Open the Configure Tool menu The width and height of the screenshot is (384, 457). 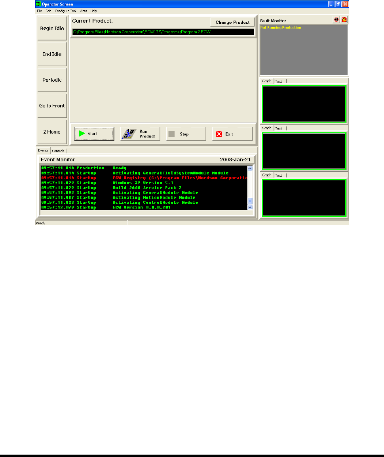pos(65,11)
